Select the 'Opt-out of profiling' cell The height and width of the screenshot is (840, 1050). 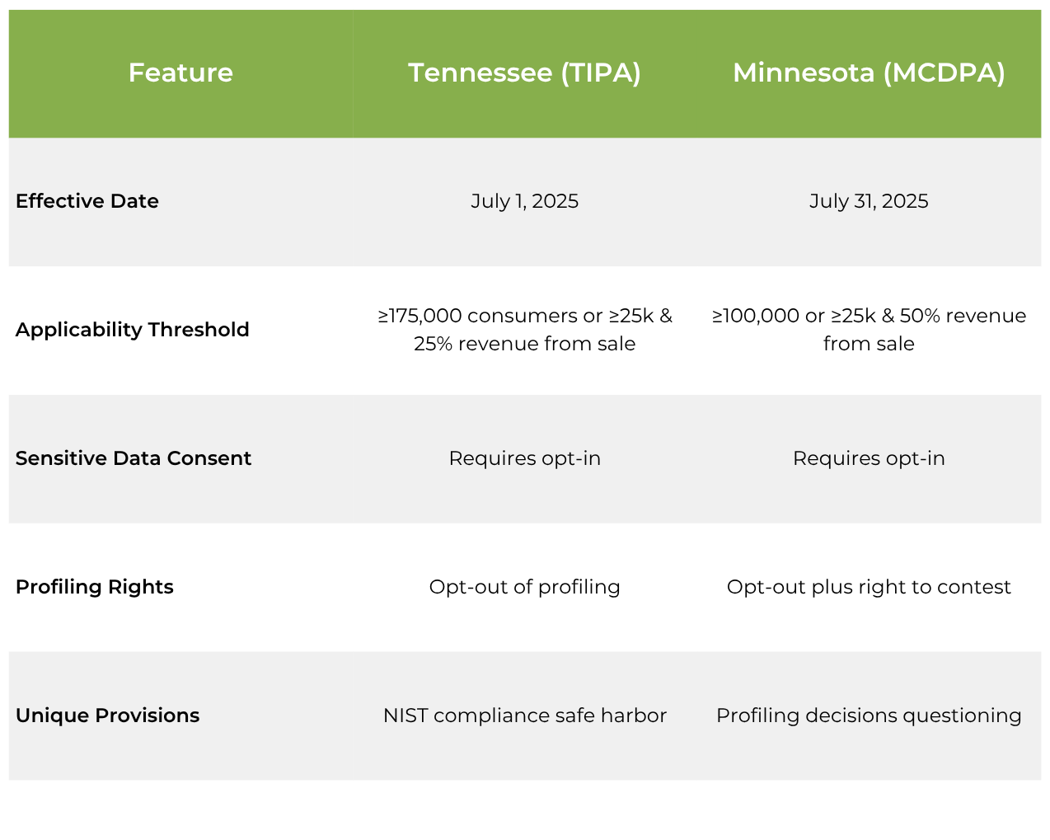(x=524, y=587)
